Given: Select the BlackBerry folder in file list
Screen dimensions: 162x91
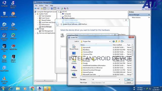Looking at the screenshot, I should tap(86, 50).
